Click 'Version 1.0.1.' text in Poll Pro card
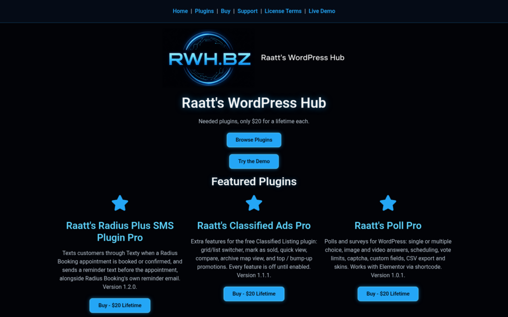Screen dimensions: 508x317 click(x=388, y=275)
